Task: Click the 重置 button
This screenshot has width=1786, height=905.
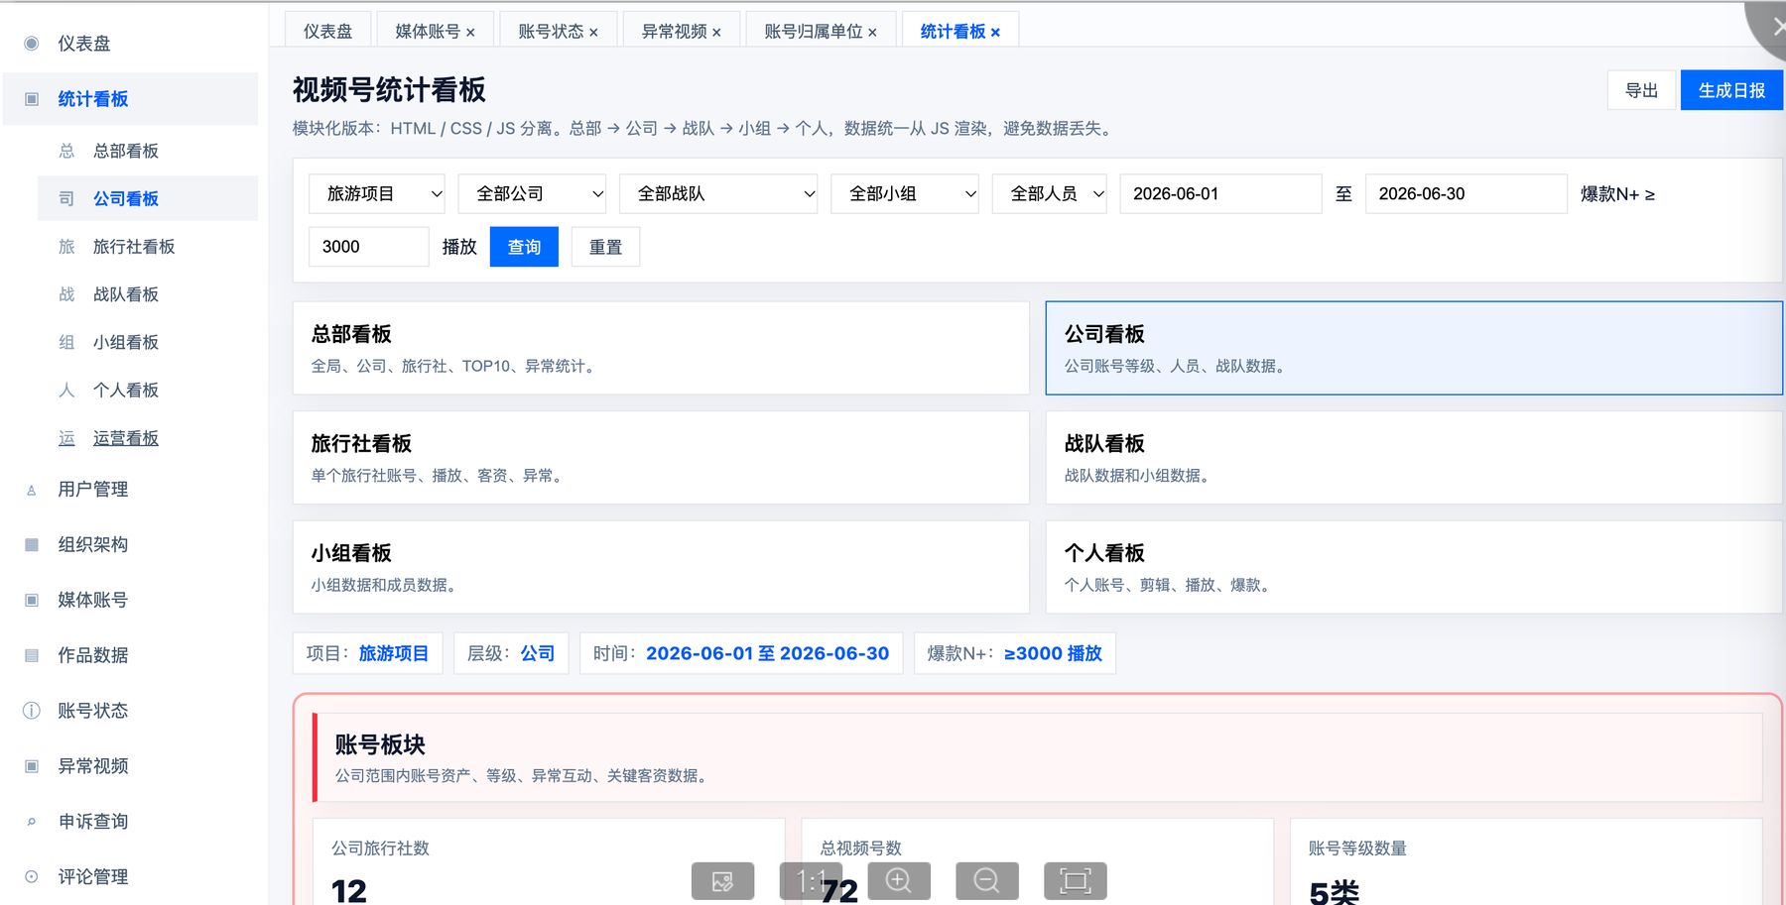Action: pos(605,247)
